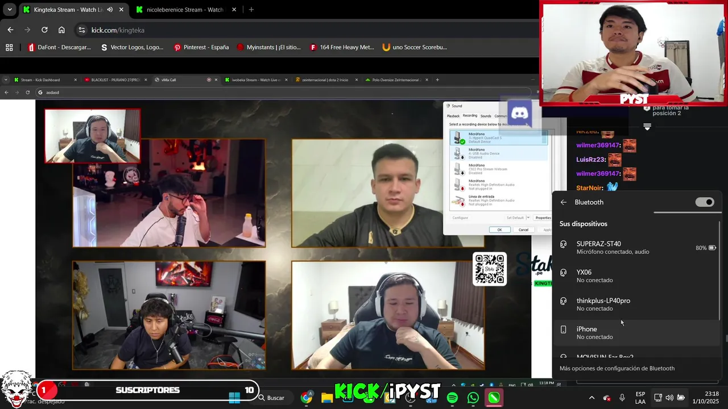Open the uno Soccer Scoreboard bookmark

(415, 47)
